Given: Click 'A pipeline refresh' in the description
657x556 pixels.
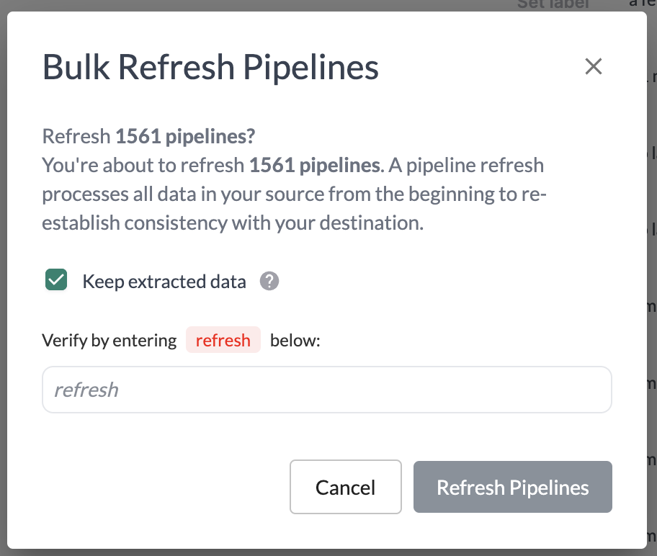Looking at the screenshot, I should click(467, 166).
